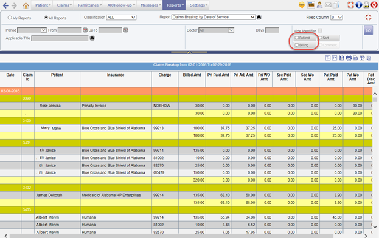Click the red power logout icon
The image size is (379, 238).
(374, 5)
